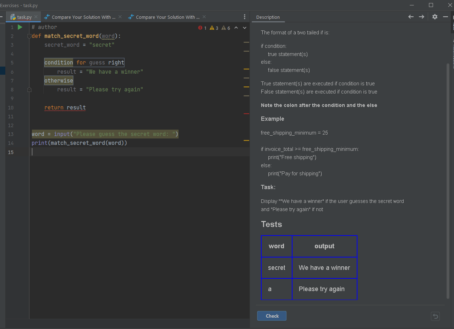Click the forward navigation arrow in Description panel
Screen dimensions: 454x329
pos(421,17)
